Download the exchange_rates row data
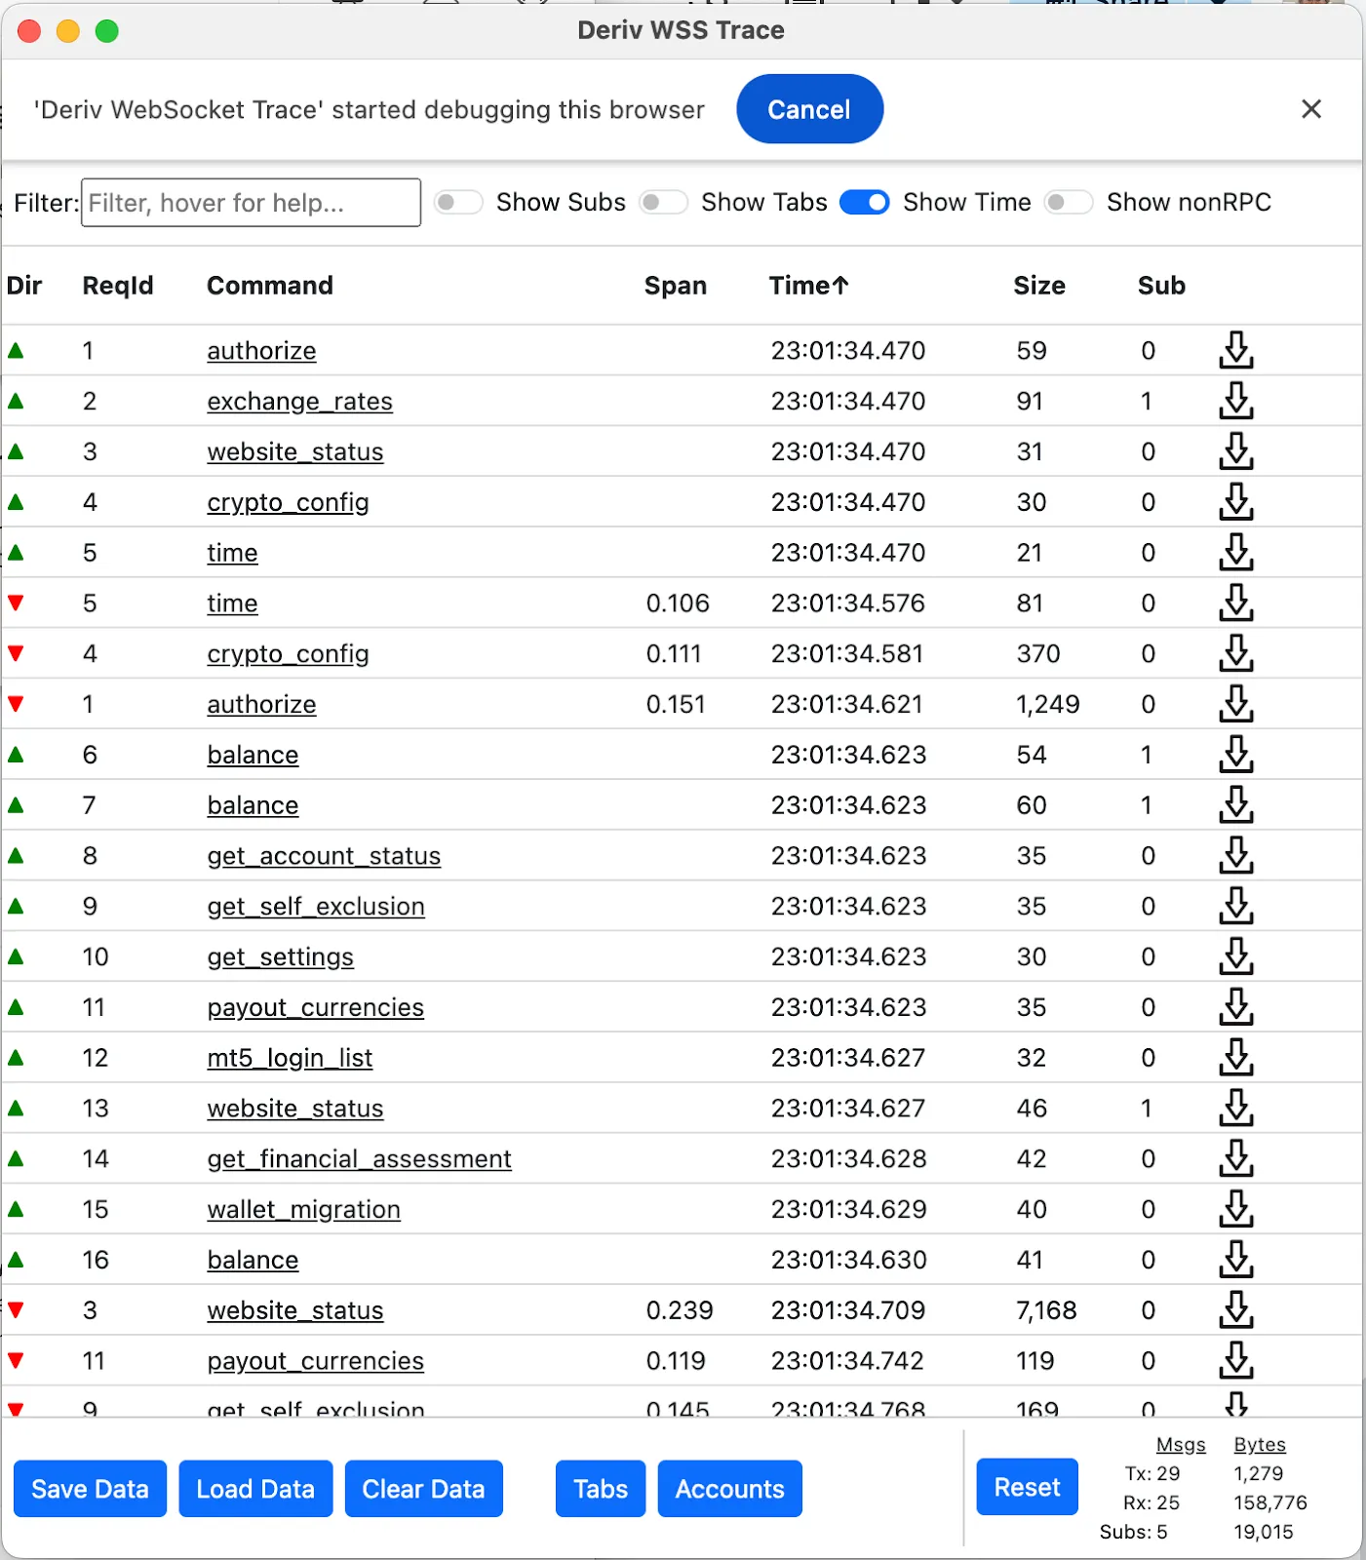The image size is (1366, 1560). pyautogui.click(x=1236, y=401)
